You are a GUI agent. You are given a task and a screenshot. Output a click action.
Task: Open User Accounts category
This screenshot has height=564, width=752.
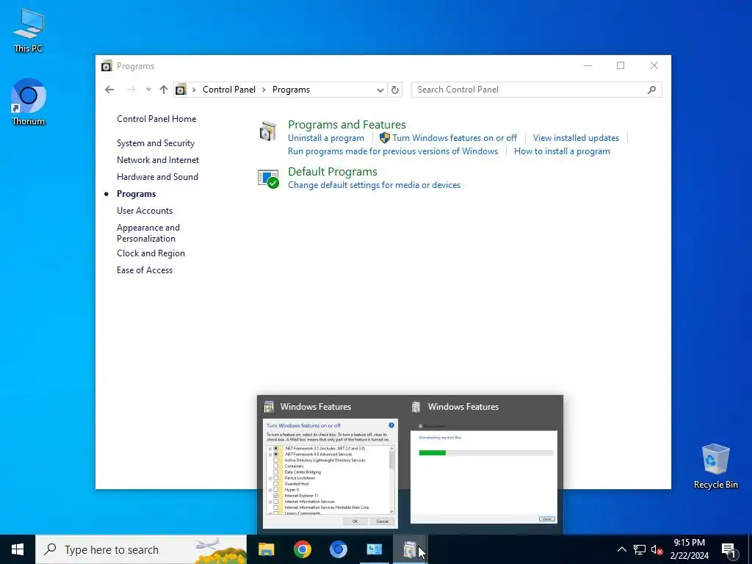click(x=145, y=211)
